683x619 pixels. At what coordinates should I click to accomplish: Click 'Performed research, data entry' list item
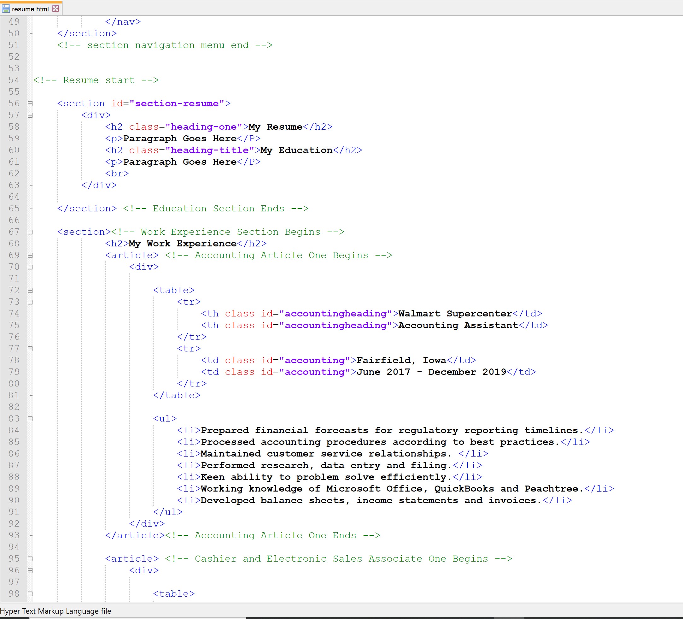pos(326,465)
